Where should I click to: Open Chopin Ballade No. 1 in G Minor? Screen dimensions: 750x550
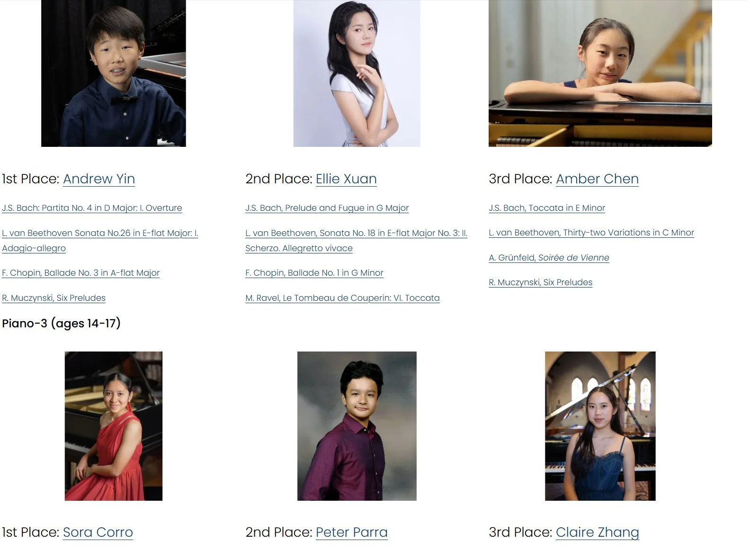(314, 273)
